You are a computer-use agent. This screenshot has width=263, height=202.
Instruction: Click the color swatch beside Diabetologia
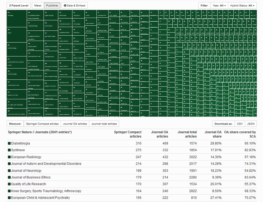pyautogui.click(x=9, y=143)
